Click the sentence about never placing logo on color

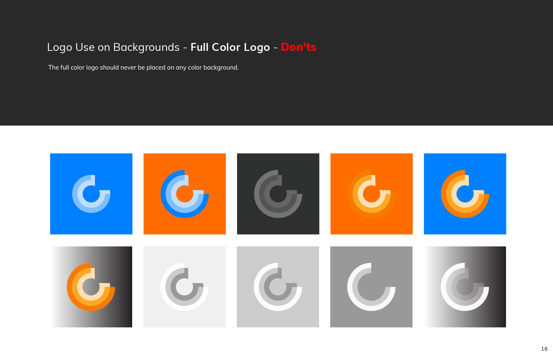[143, 68]
